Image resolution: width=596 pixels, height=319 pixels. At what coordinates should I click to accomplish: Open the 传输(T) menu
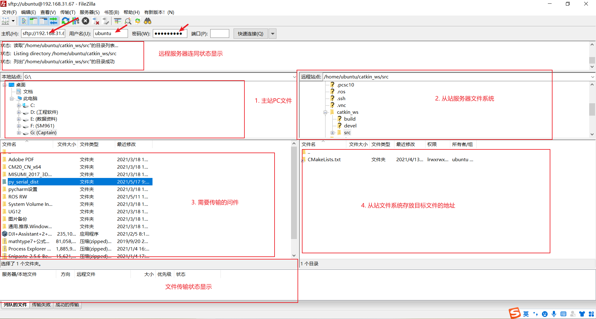68,12
